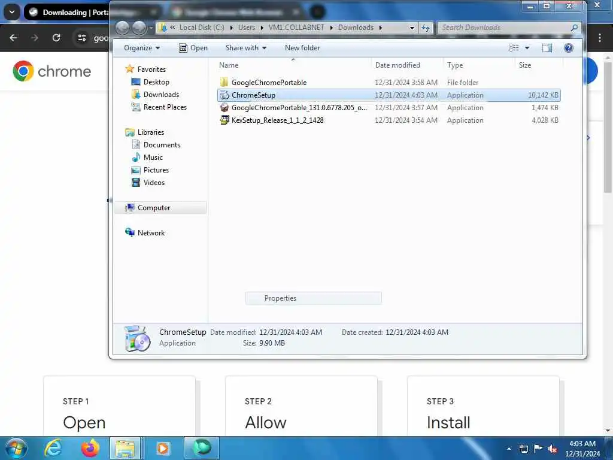Click the ChromeSetup file icon in list
613x460 pixels.
coord(224,95)
